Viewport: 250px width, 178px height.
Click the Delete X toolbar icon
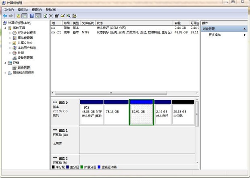pos(51,16)
